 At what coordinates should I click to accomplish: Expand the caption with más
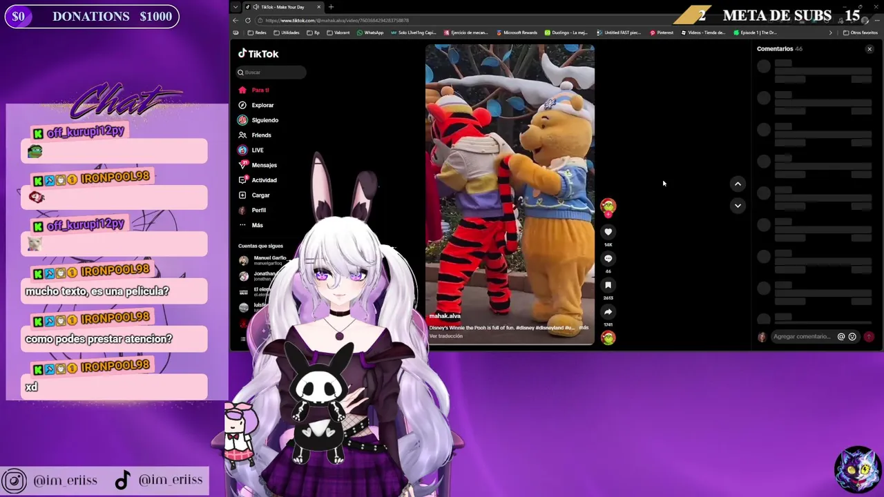(x=584, y=327)
